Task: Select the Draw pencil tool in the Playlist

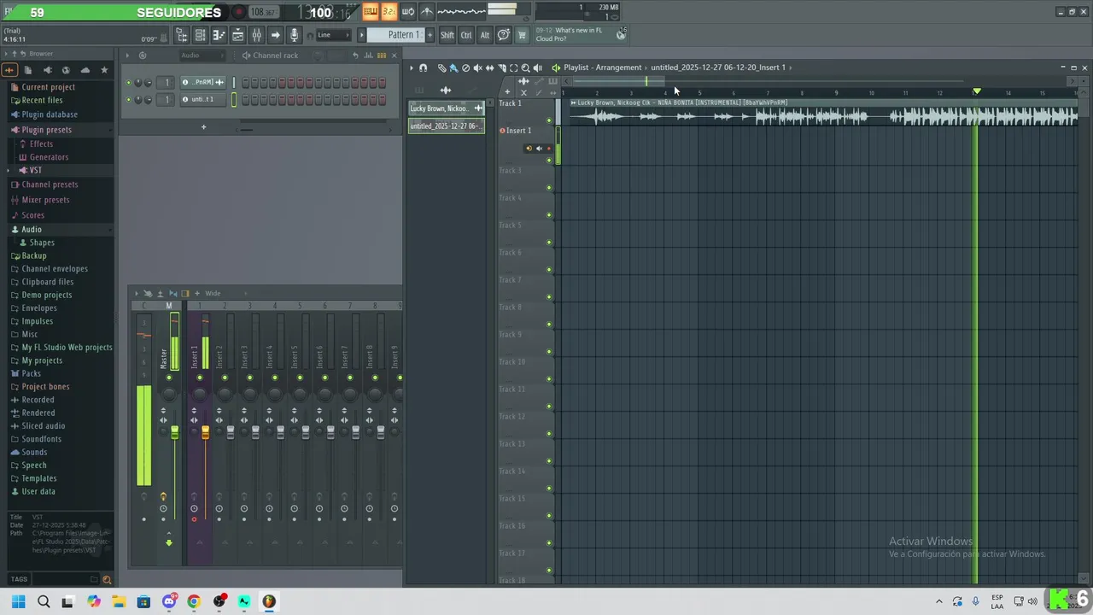Action: tap(441, 67)
